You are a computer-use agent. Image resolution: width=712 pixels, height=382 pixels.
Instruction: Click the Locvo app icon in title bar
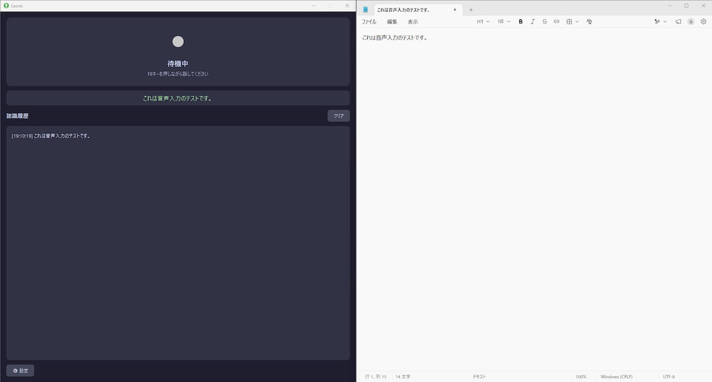6,5
